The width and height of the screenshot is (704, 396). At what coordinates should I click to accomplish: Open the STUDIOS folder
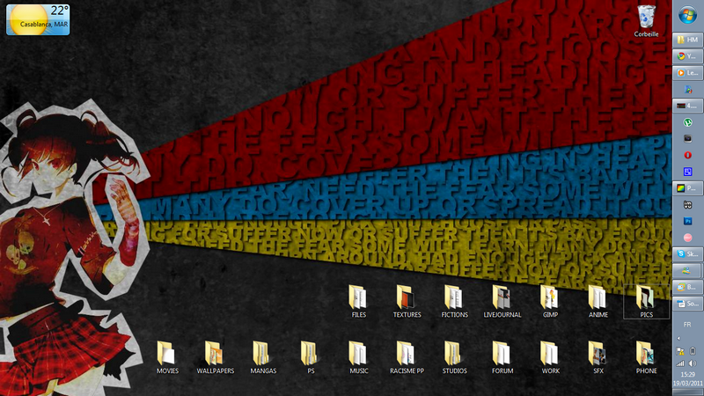tap(454, 358)
